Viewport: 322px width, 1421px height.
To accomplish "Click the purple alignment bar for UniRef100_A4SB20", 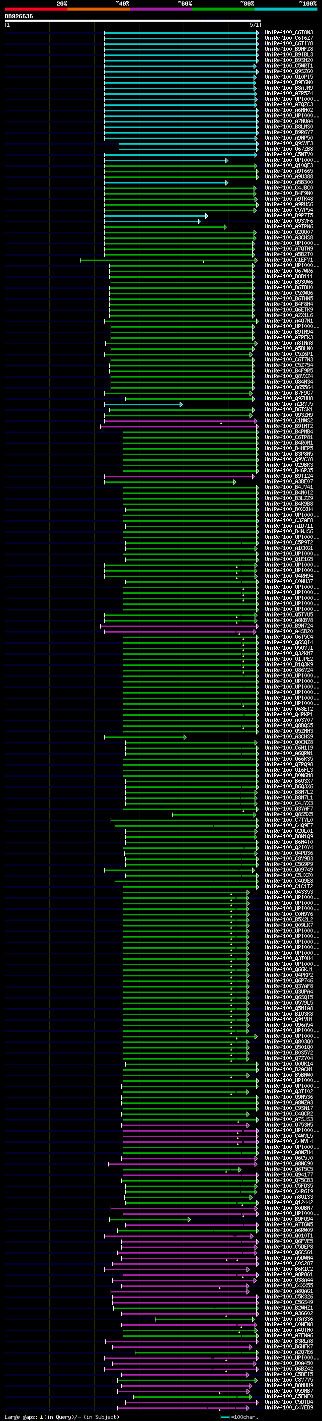I will tap(180, 631).
